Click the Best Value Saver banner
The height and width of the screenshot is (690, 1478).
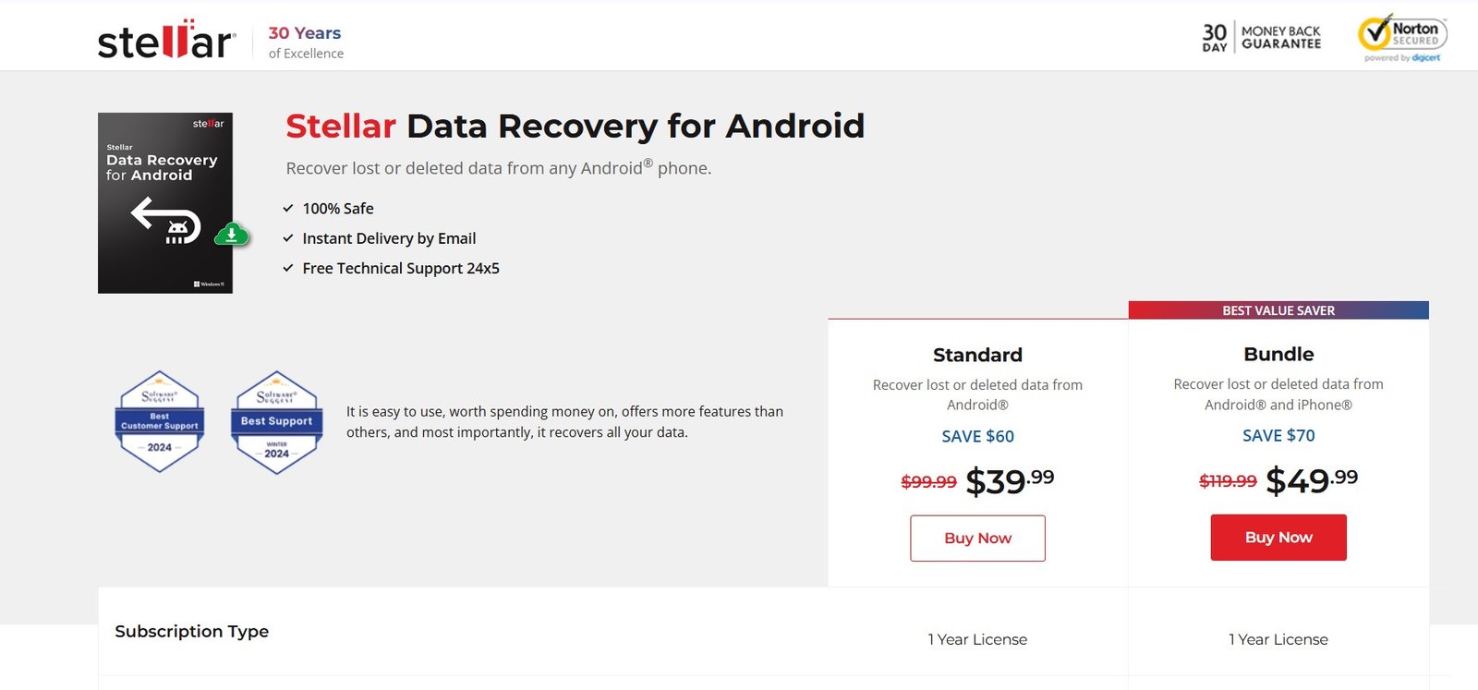pos(1278,310)
